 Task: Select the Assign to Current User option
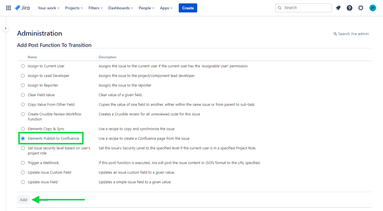point(23,66)
